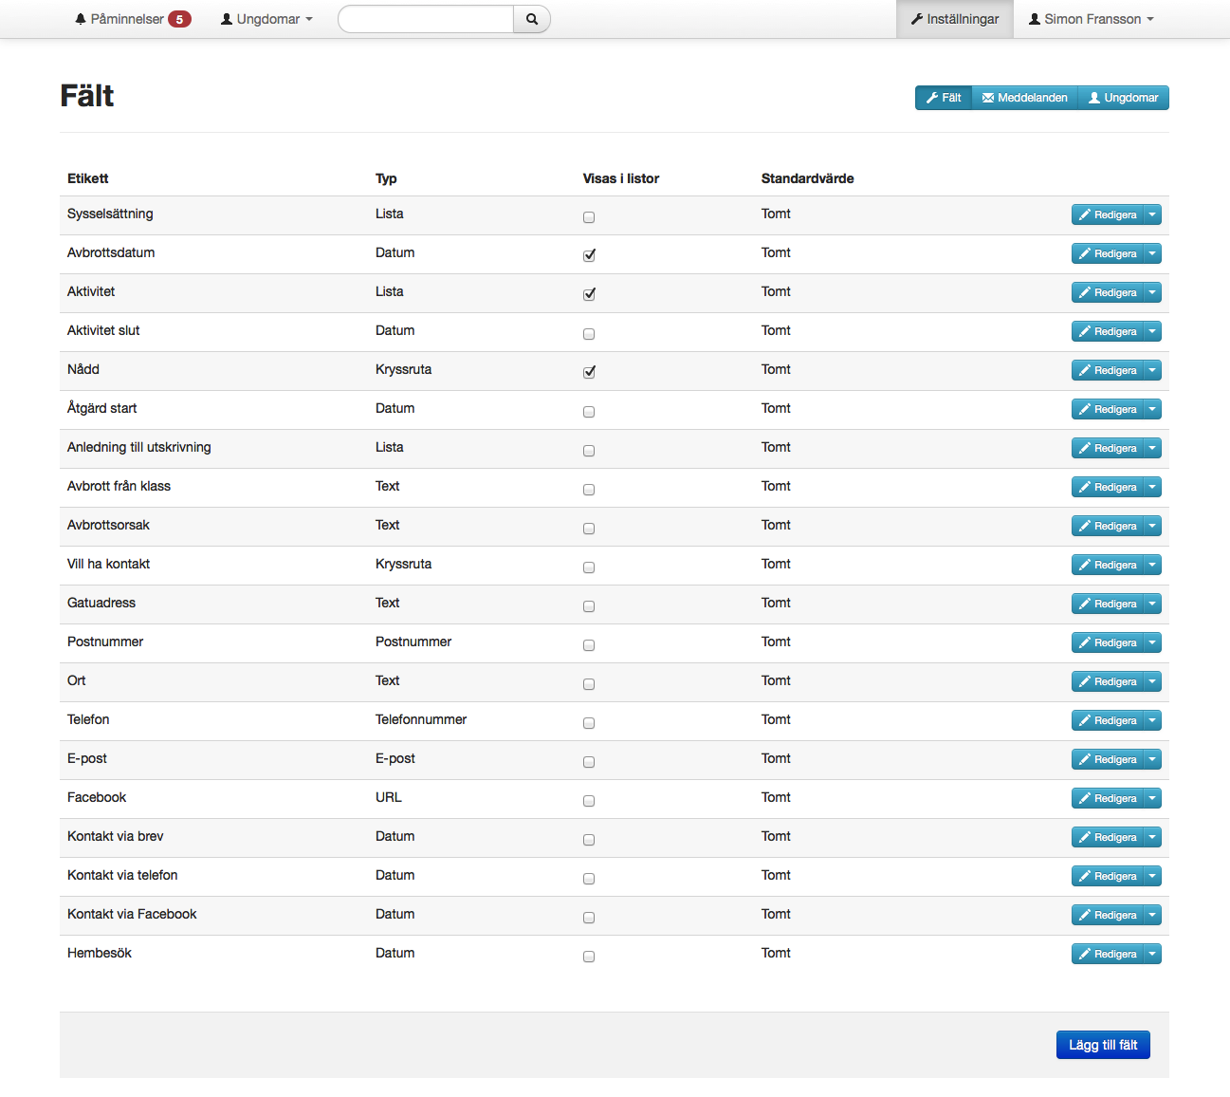Uncheck the Nådd list visibility checkbox
1230x1097 pixels.
tap(589, 372)
